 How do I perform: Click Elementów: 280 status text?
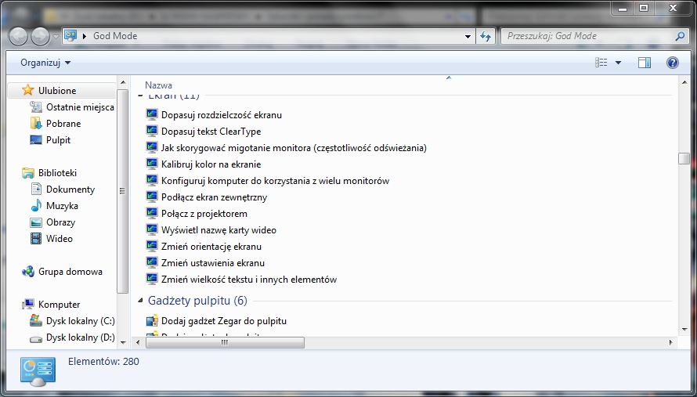pyautogui.click(x=103, y=362)
